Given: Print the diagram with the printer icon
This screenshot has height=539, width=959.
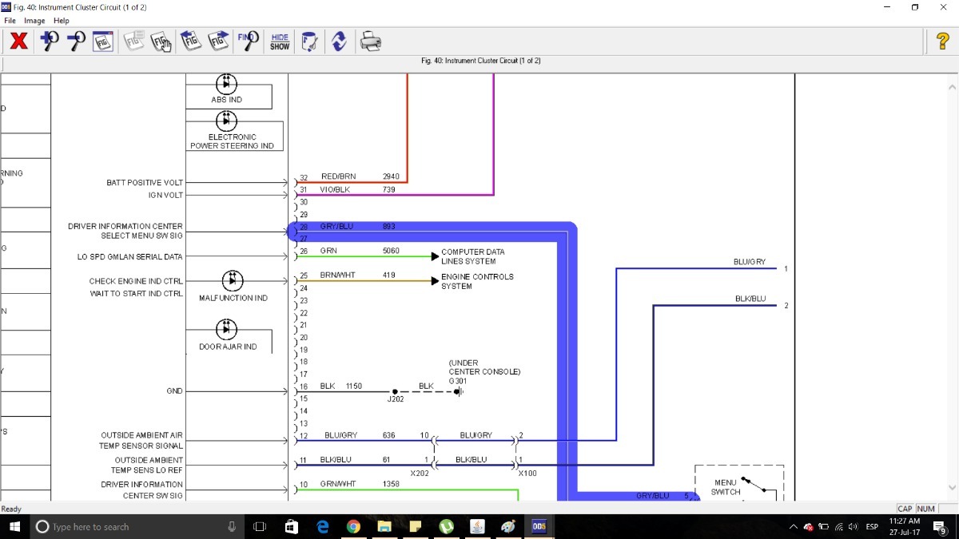Looking at the screenshot, I should [370, 41].
